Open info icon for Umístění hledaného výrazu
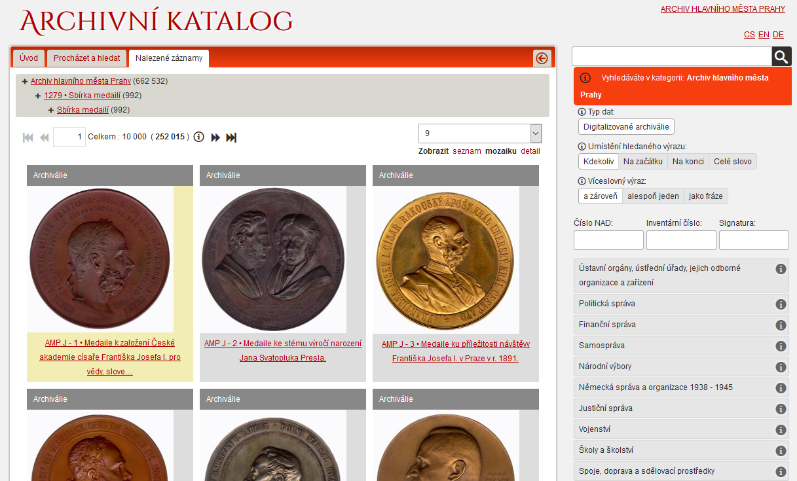The image size is (797, 481). pos(582,146)
